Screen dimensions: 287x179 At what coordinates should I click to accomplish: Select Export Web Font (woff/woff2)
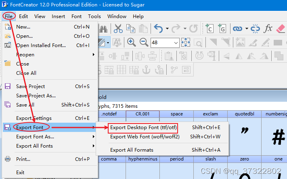pyautogui.click(x=162, y=137)
